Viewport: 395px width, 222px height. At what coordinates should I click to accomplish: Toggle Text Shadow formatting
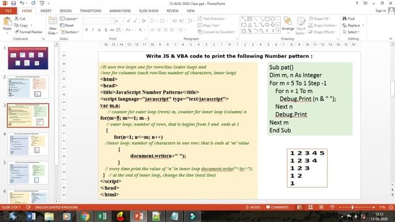click(106, 30)
